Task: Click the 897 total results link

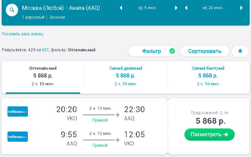Action: [45, 50]
